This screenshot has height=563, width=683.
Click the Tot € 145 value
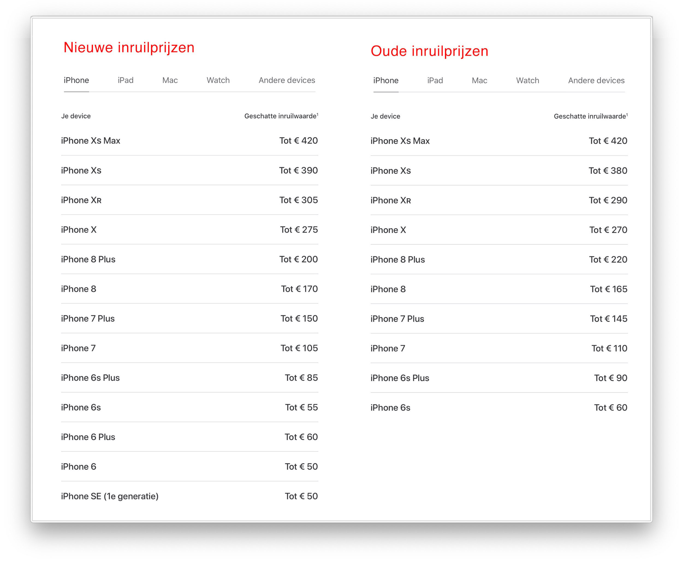pyautogui.click(x=609, y=319)
